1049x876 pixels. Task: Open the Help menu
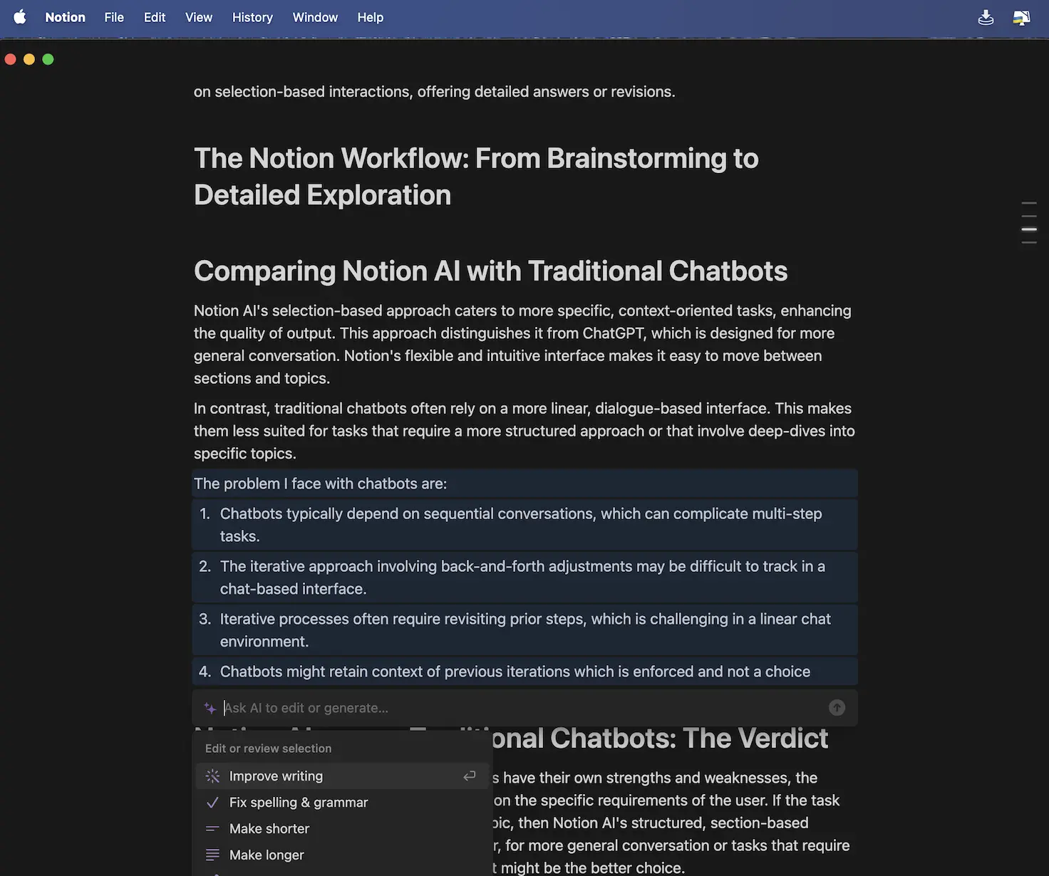click(371, 17)
